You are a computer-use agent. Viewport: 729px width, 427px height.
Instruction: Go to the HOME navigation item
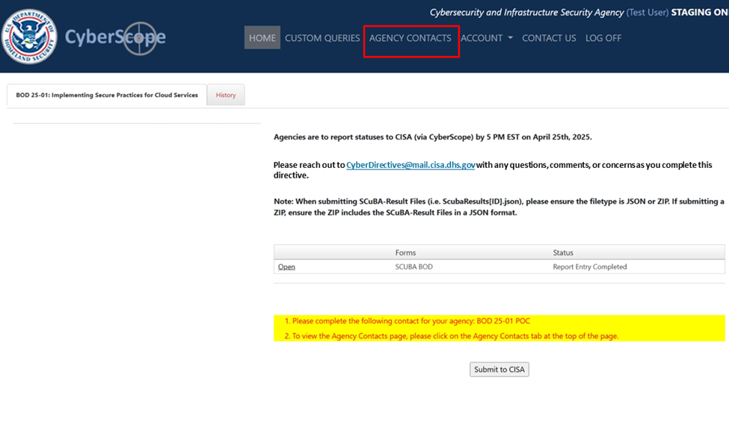point(262,37)
